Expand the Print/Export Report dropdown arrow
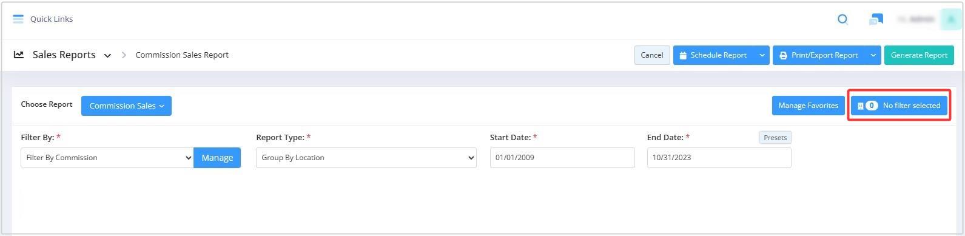 (x=873, y=55)
